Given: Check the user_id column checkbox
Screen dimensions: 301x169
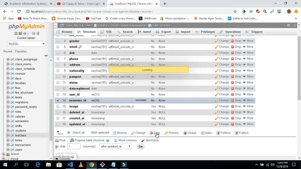Looking at the screenshot, I should point(58,94).
